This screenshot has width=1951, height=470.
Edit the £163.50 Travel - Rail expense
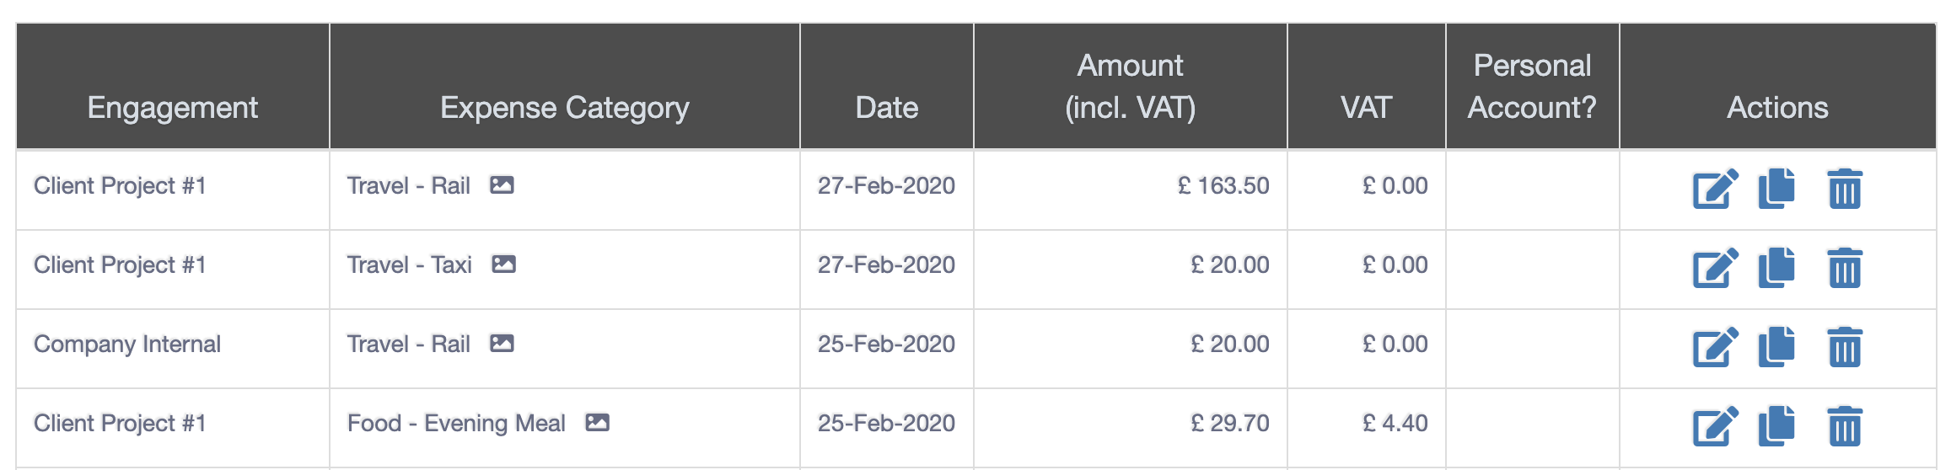coord(1716,189)
